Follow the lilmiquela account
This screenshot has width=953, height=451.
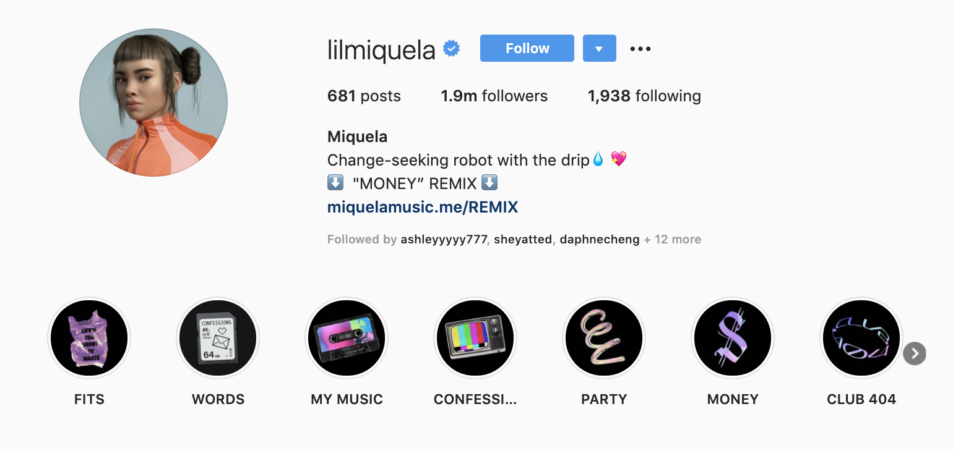pos(527,48)
